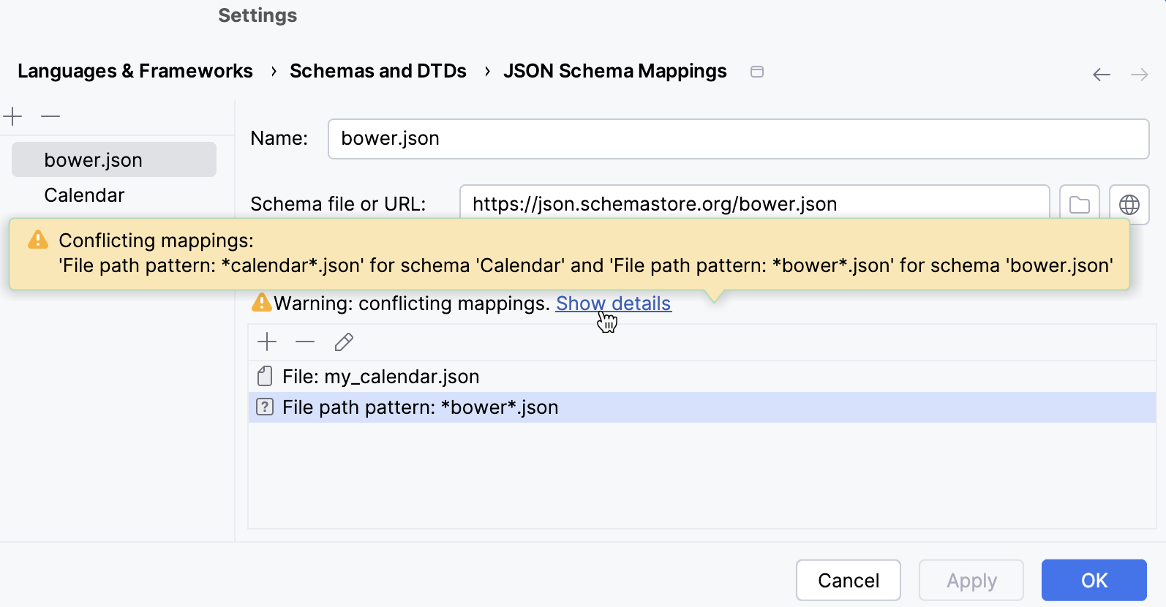Navigate back with the left arrow

(x=1101, y=75)
